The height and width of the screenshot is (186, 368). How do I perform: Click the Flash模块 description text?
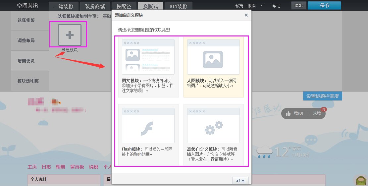pos(147,152)
